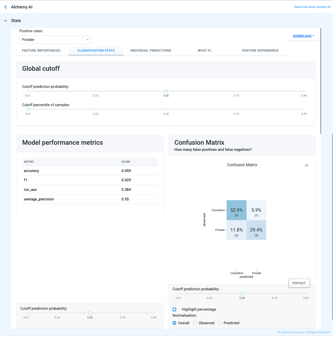Click the POPOUT button
The image size is (333, 337).
point(299,283)
